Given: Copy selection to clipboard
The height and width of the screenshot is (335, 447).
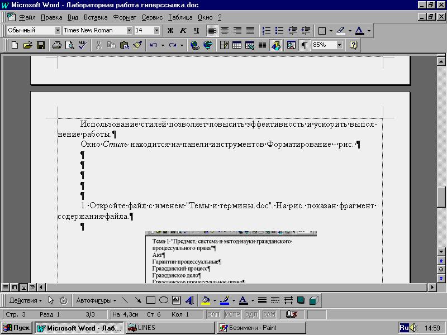Looking at the screenshot, I should [111, 45].
